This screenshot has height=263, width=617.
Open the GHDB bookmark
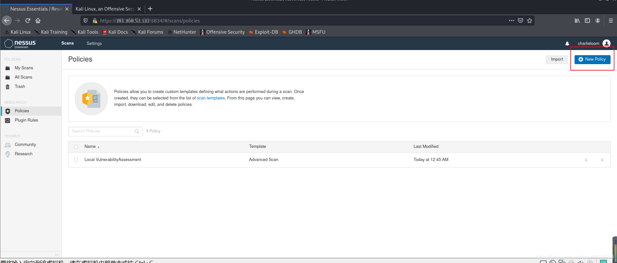pyautogui.click(x=292, y=32)
